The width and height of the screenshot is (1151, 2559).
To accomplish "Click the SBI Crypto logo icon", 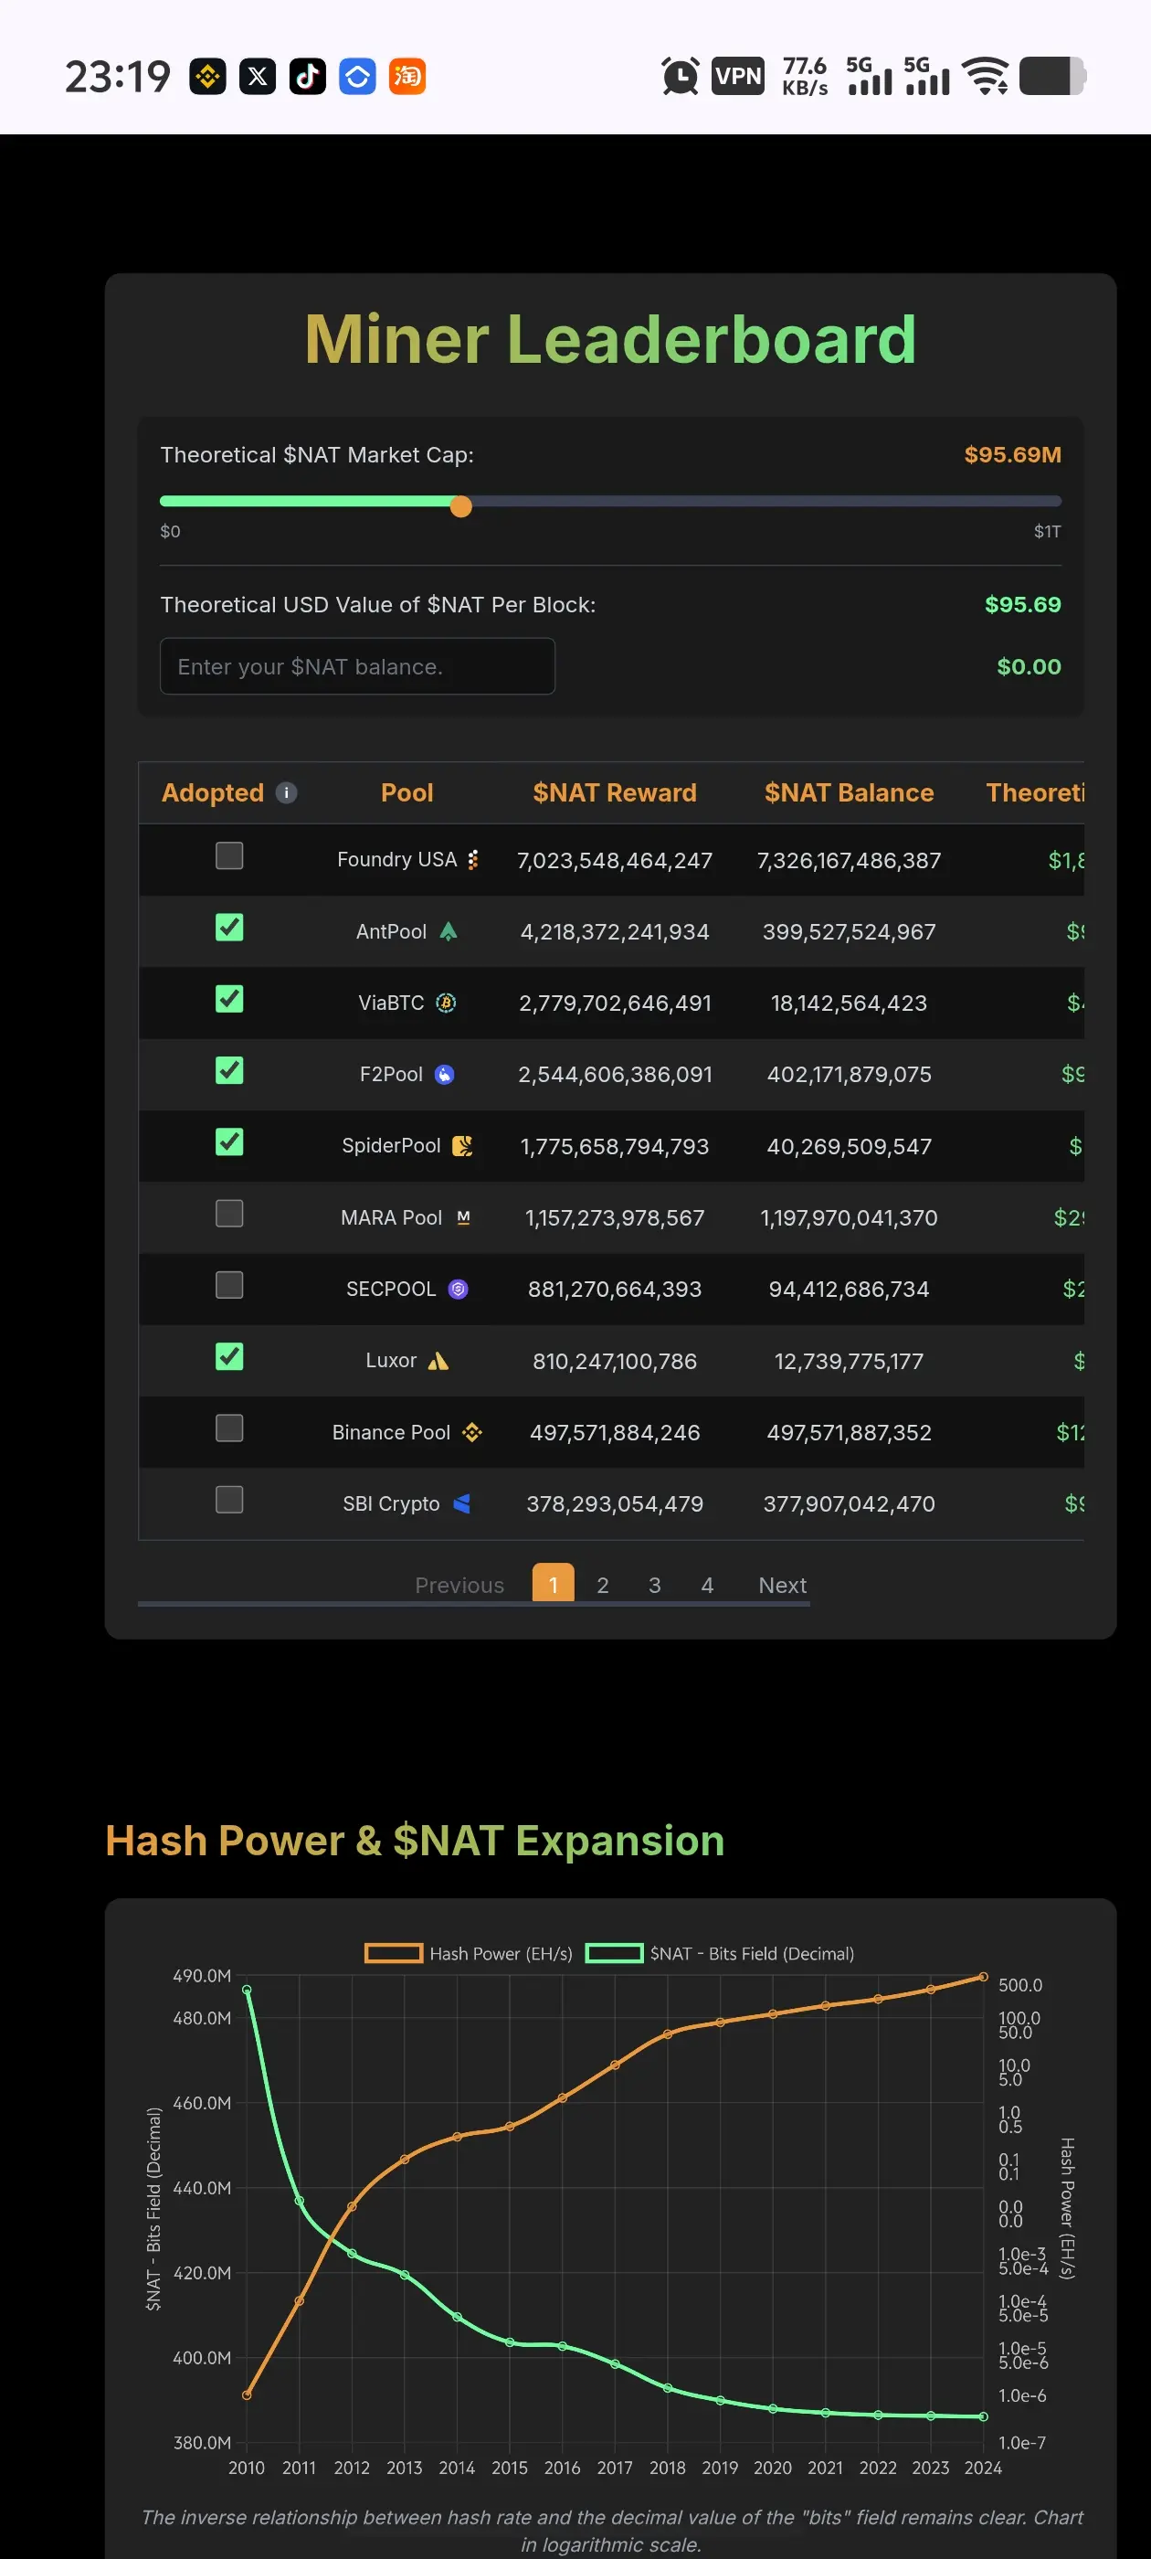I will [460, 1503].
